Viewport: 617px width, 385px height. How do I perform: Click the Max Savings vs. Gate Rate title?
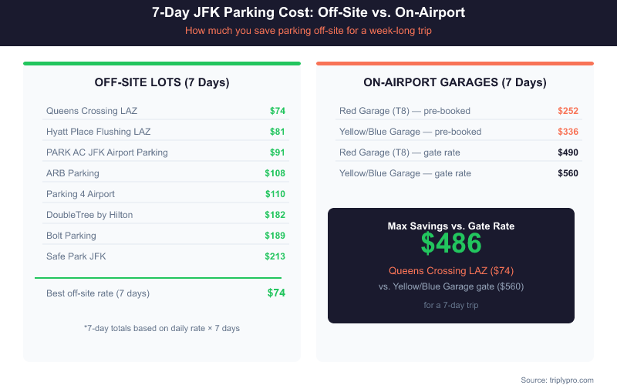(451, 226)
